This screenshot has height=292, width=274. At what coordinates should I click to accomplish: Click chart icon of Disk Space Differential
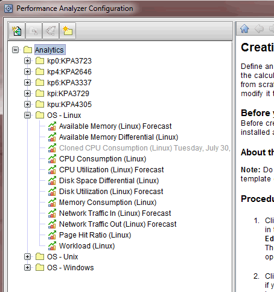pyautogui.click(x=52, y=181)
